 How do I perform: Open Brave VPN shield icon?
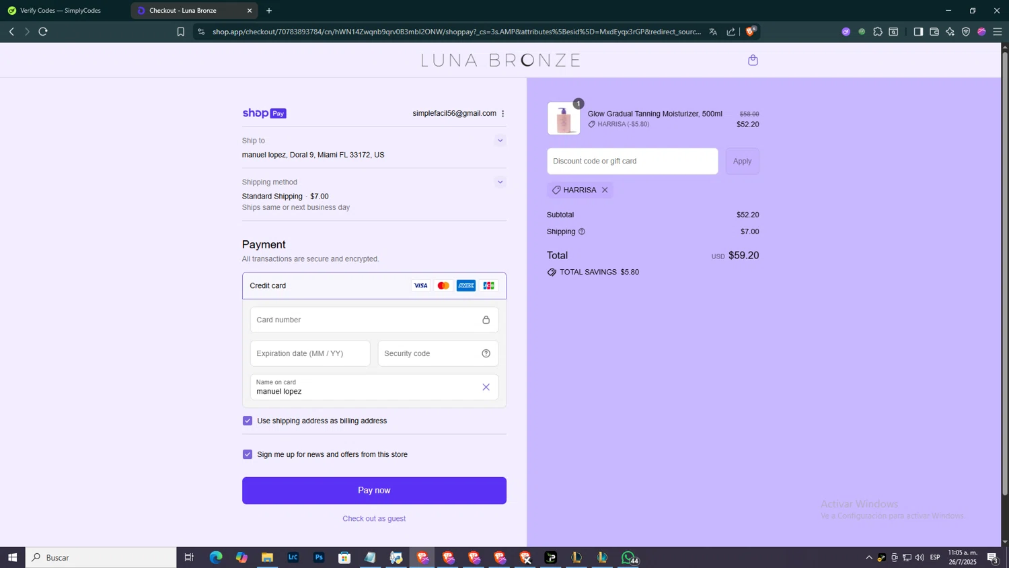966,32
